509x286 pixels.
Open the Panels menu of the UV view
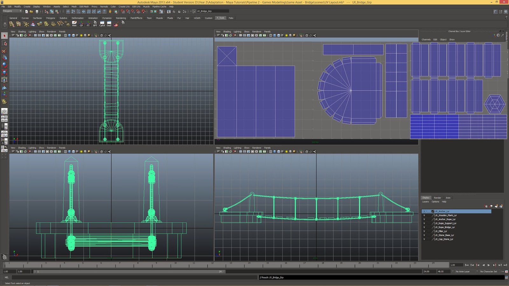click(267, 31)
